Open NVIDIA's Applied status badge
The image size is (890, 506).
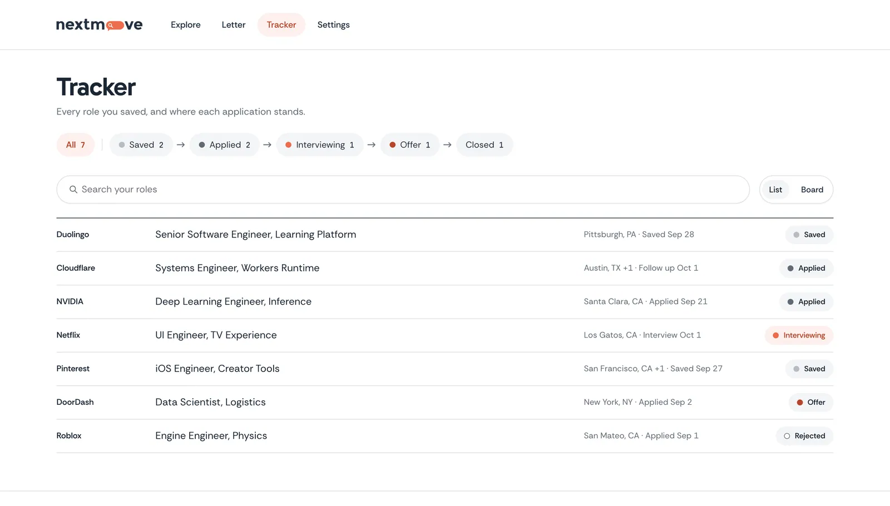pos(807,302)
